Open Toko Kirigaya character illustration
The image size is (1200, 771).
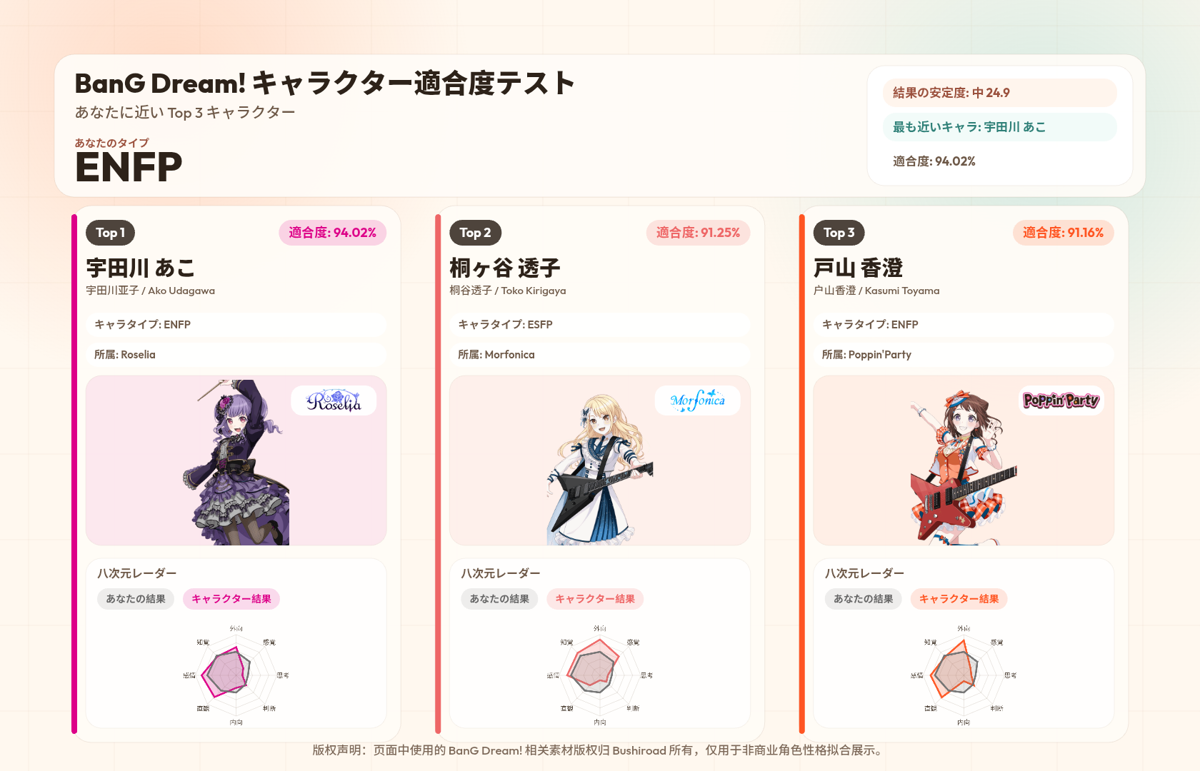coord(600,469)
